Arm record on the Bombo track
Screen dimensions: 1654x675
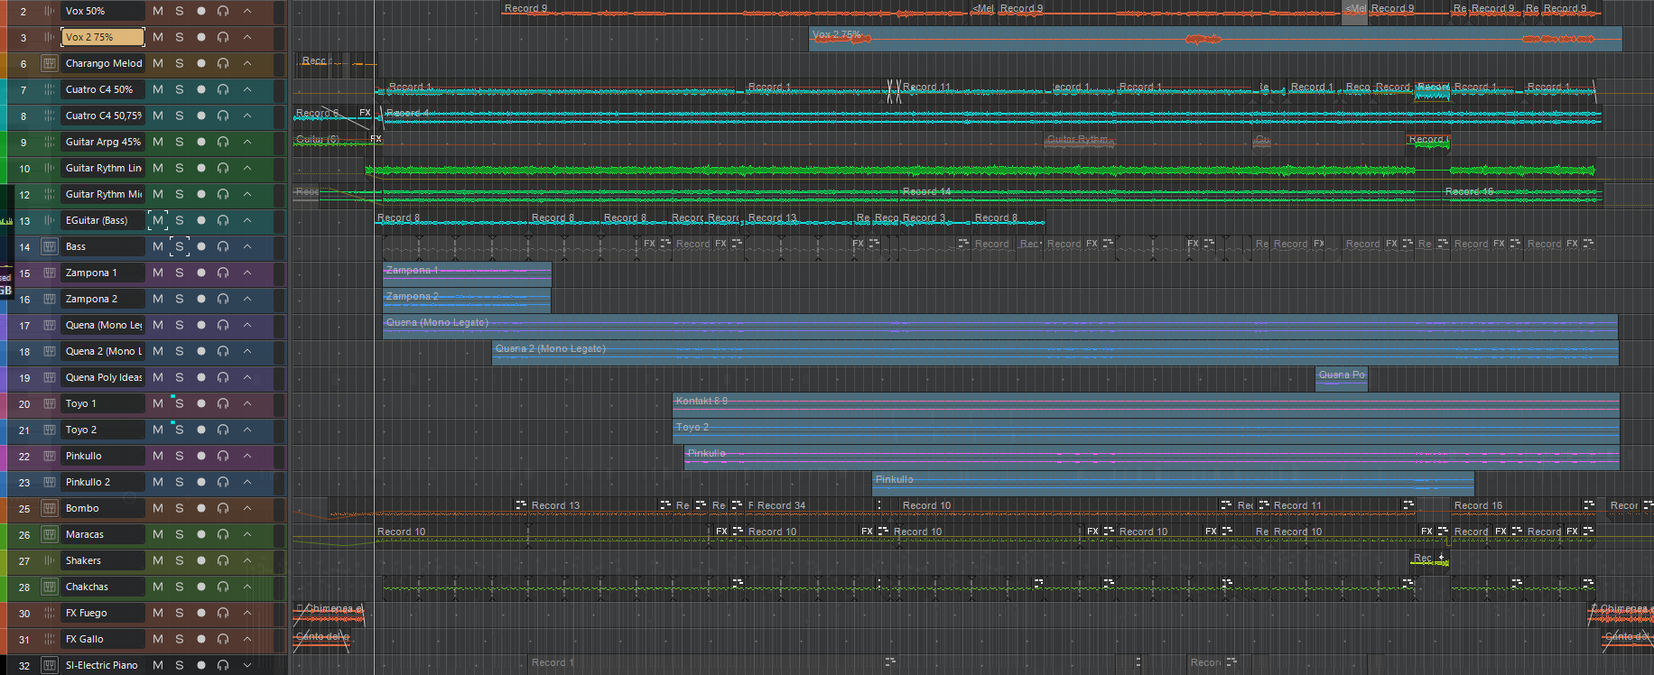[x=201, y=508]
